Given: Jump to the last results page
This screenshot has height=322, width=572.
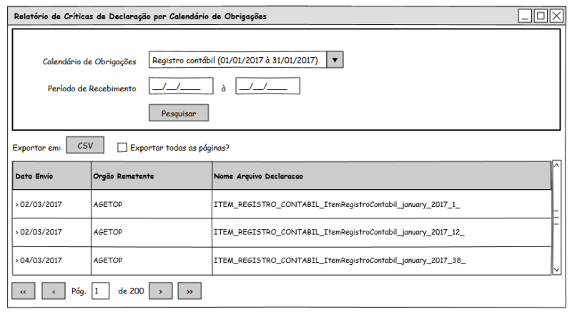Looking at the screenshot, I should (189, 291).
